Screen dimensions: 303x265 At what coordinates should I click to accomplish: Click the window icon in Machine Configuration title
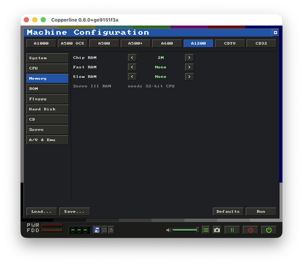pyautogui.click(x=275, y=32)
